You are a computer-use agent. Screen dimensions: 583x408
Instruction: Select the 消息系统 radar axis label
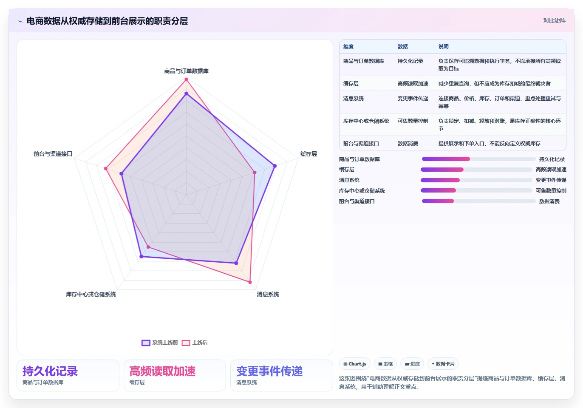pos(268,294)
